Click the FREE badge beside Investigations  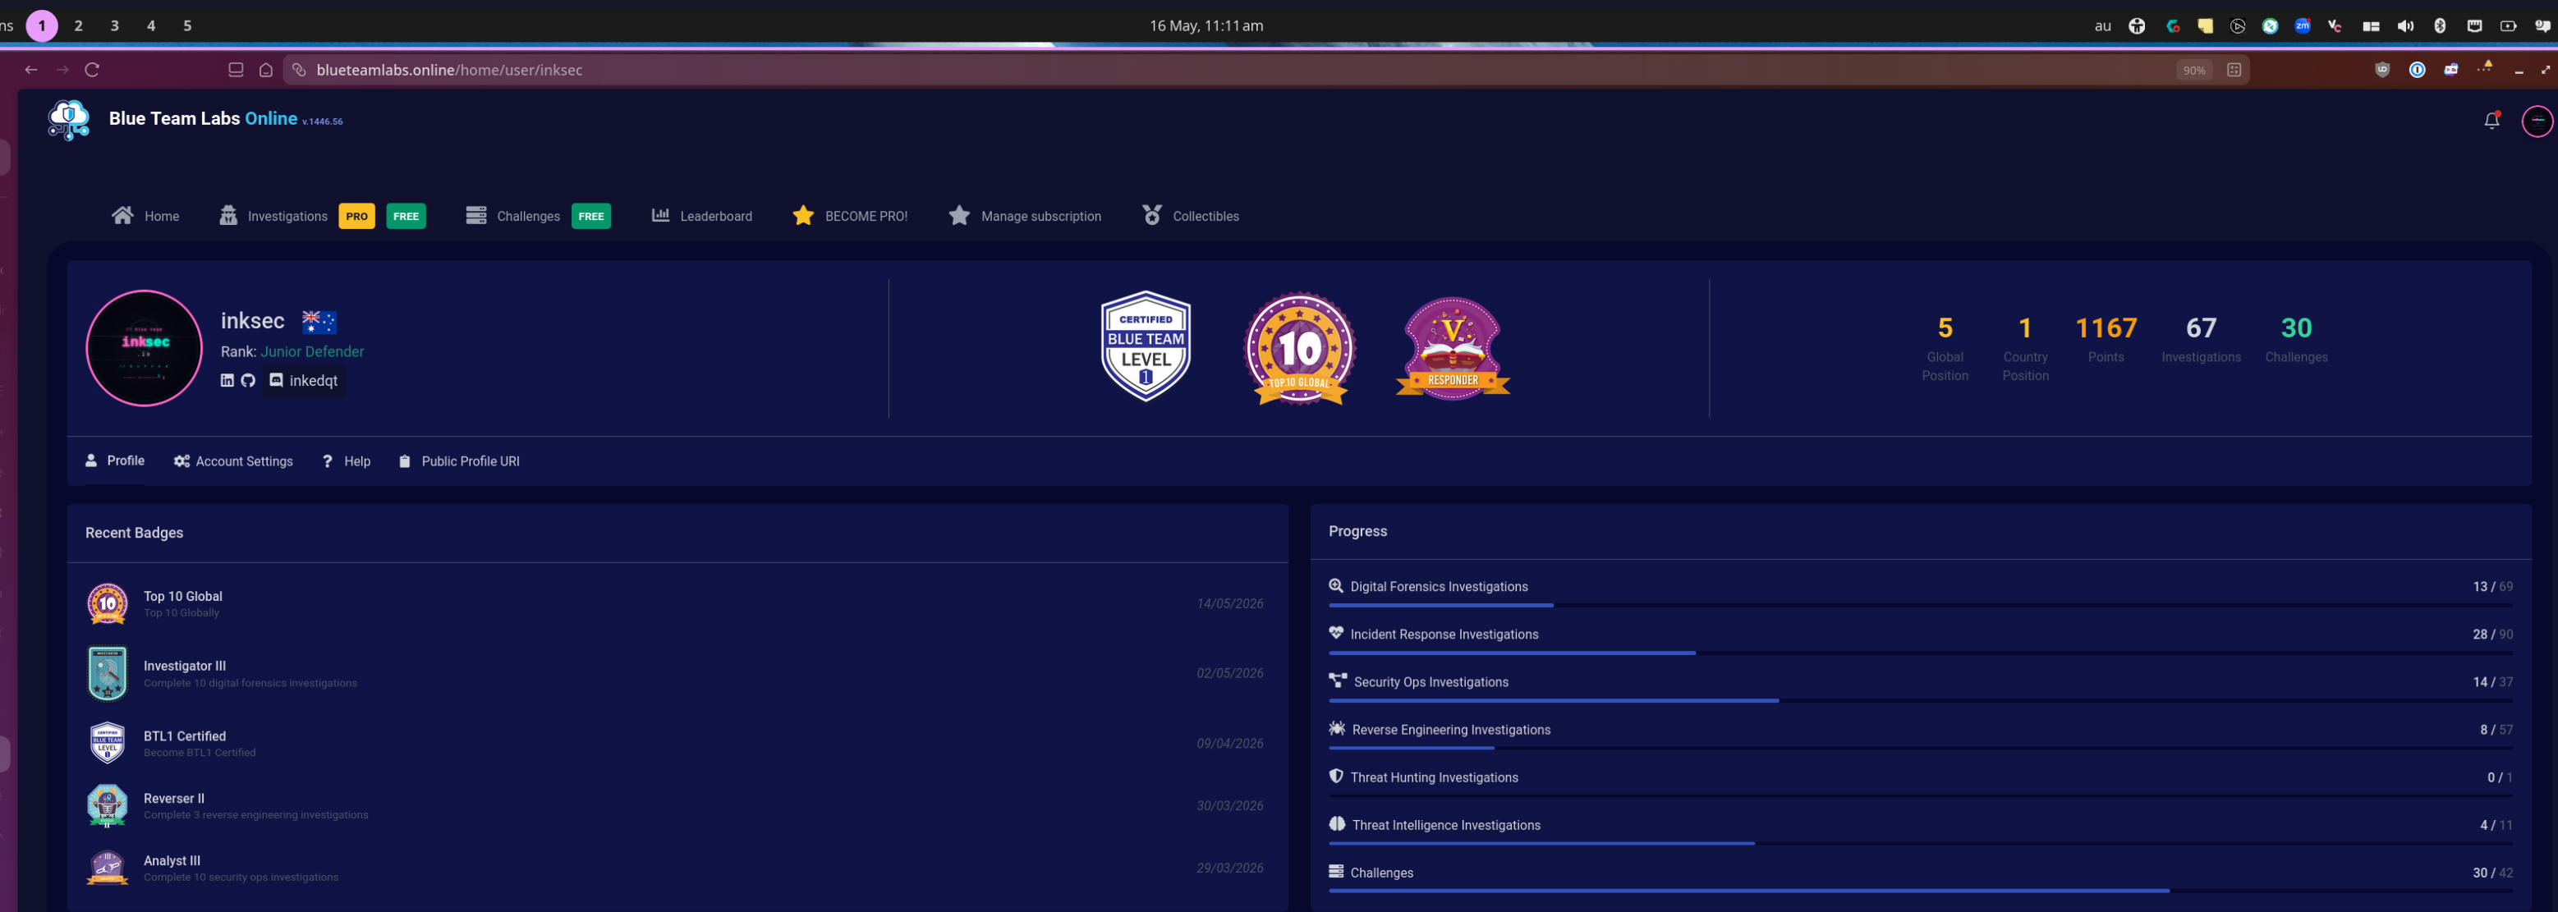tap(406, 217)
